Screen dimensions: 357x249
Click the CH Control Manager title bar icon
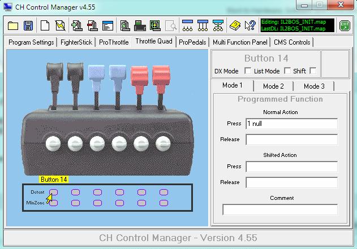(8, 7)
